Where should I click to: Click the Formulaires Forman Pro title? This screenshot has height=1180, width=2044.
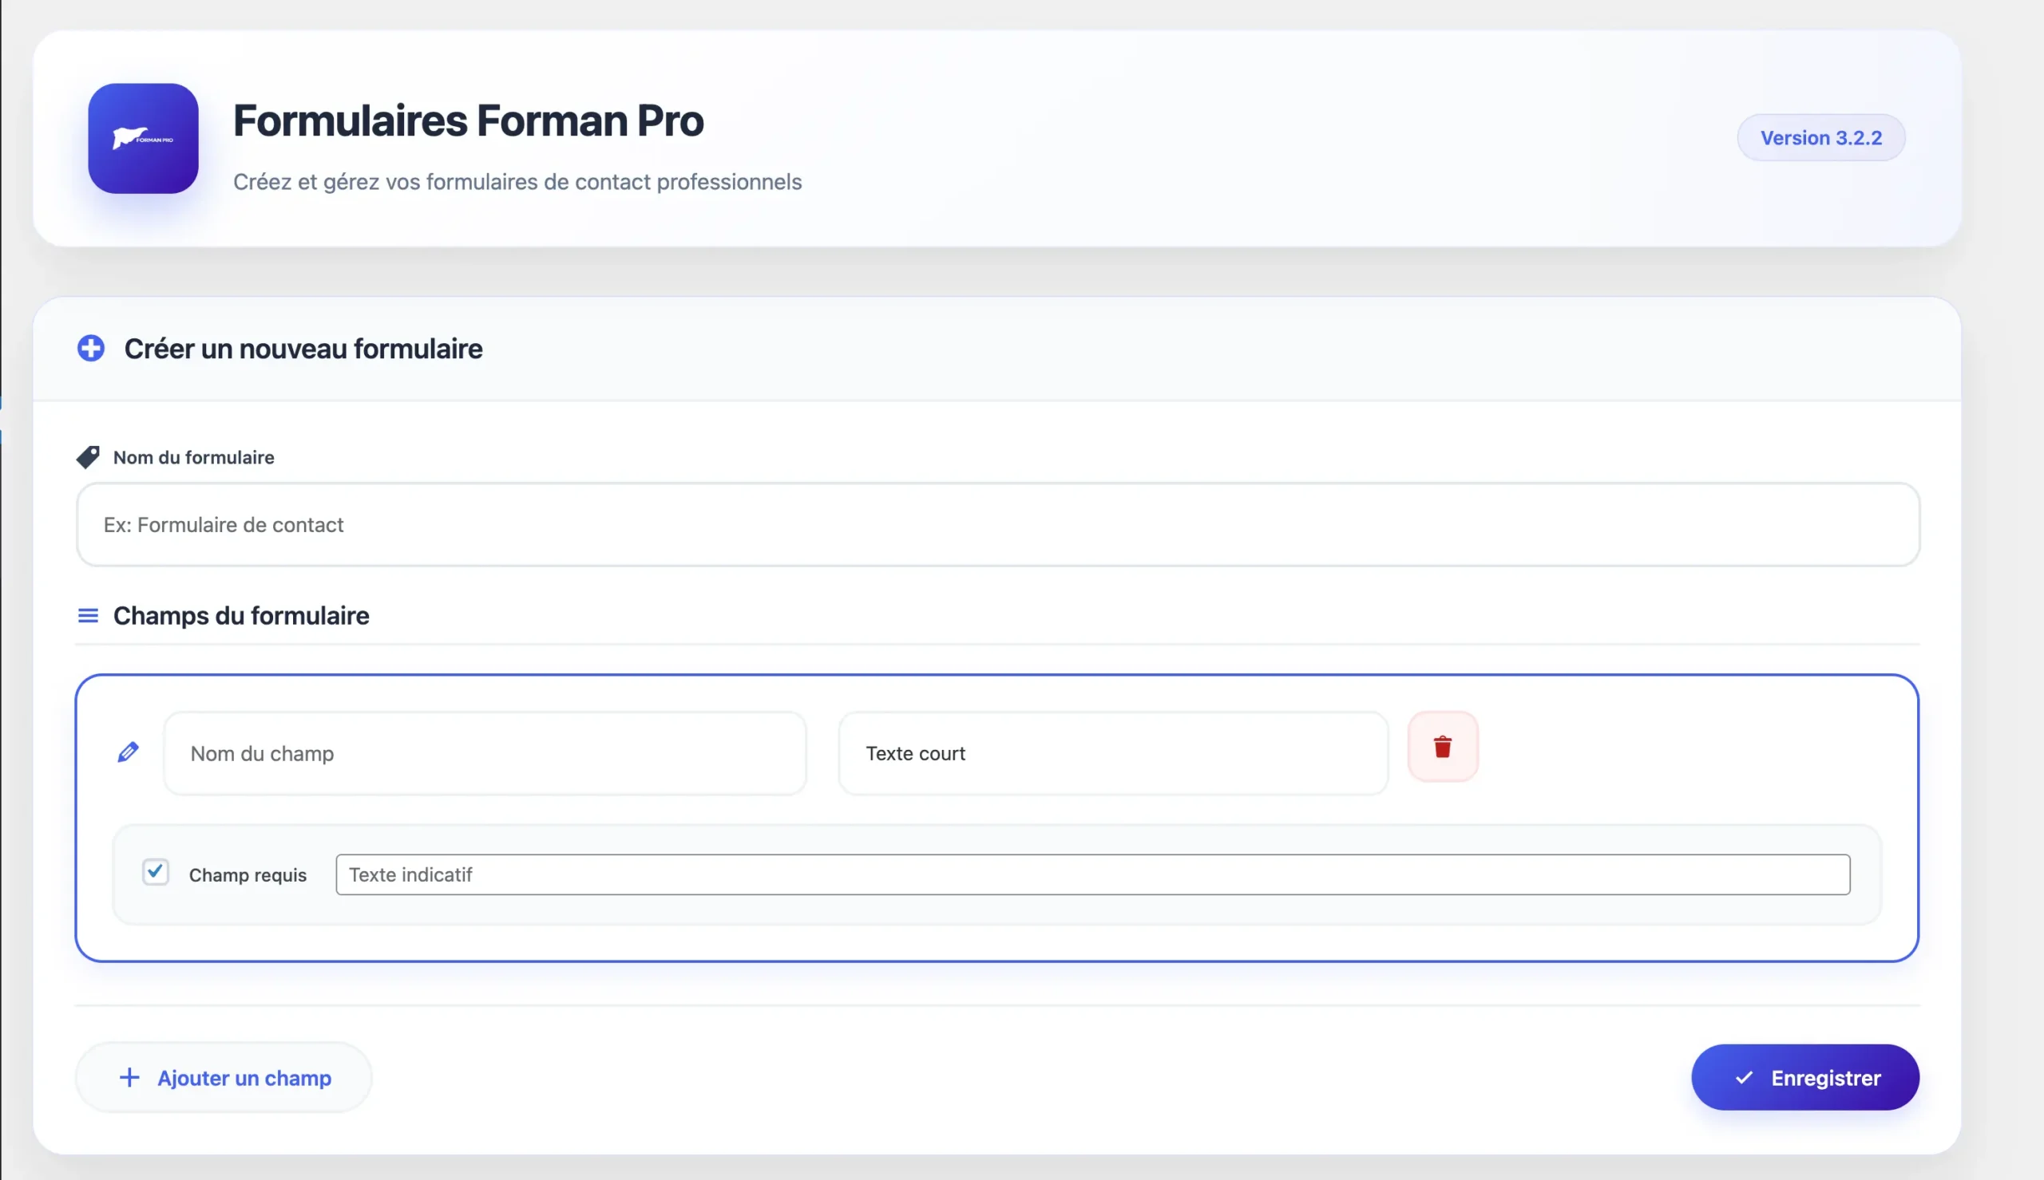tap(468, 120)
